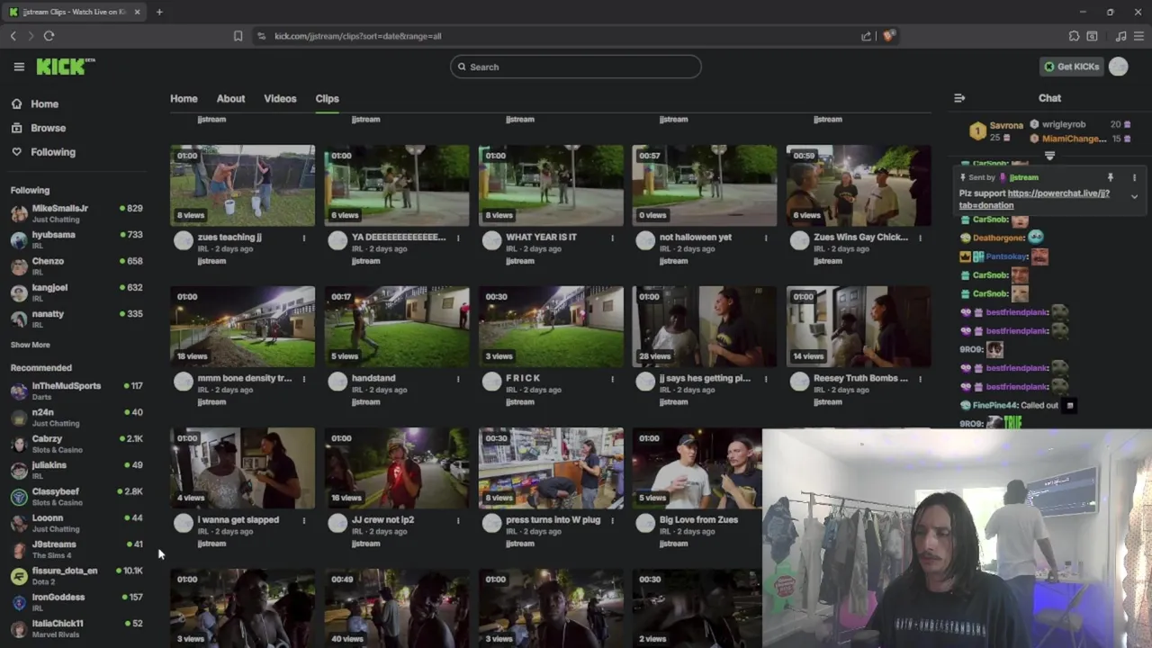Play the 'JJ crew not ip2' clip thumbnail
Image resolution: width=1152 pixels, height=648 pixels.
coord(397,468)
